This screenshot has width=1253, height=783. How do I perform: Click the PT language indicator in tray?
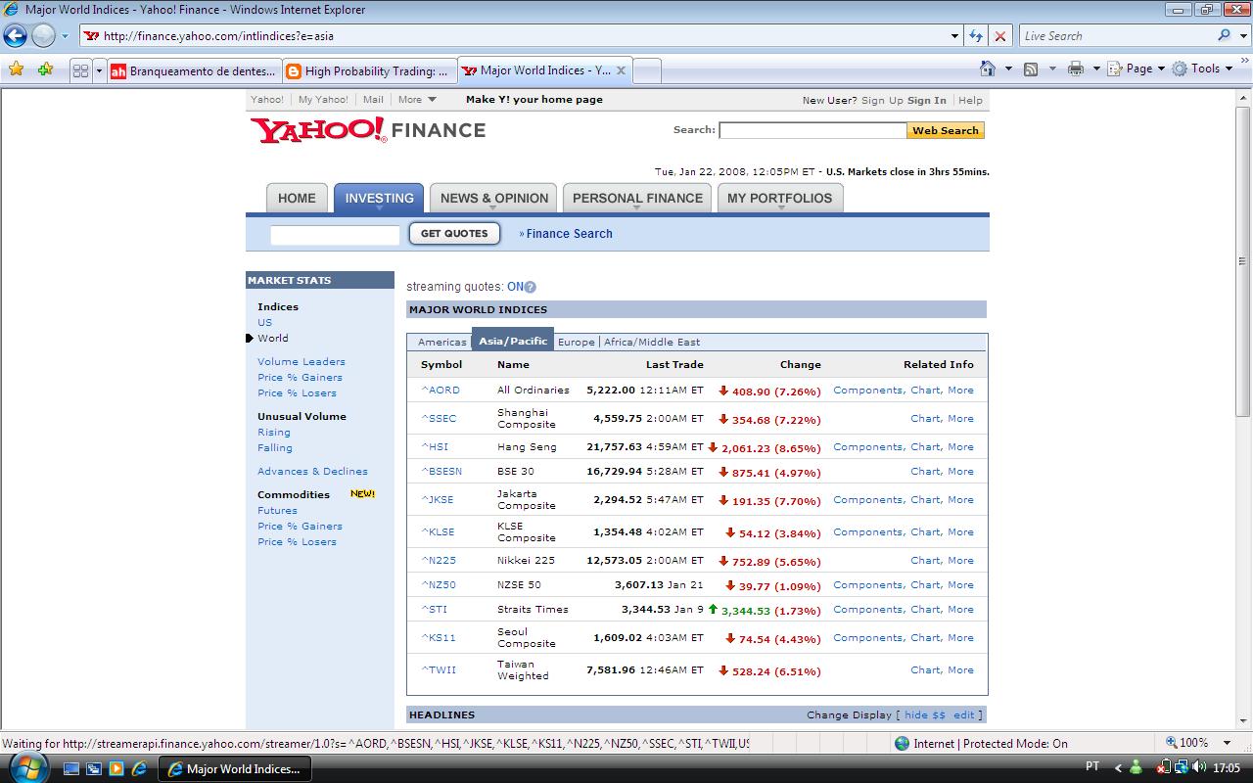(1093, 767)
